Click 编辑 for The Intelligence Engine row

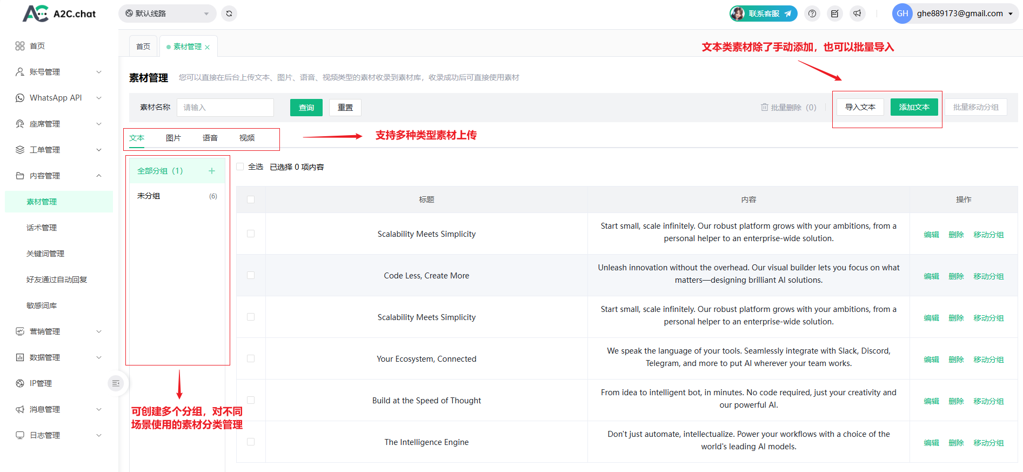coord(931,443)
